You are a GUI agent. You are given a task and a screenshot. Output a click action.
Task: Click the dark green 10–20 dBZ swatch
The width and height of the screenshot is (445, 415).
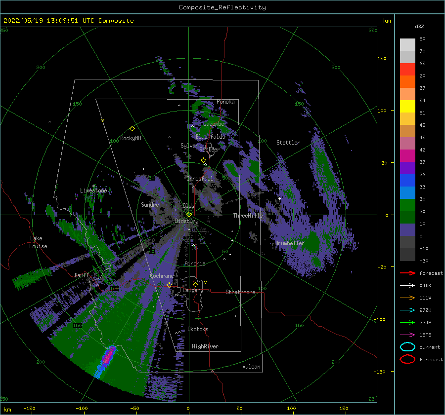tap(407, 218)
